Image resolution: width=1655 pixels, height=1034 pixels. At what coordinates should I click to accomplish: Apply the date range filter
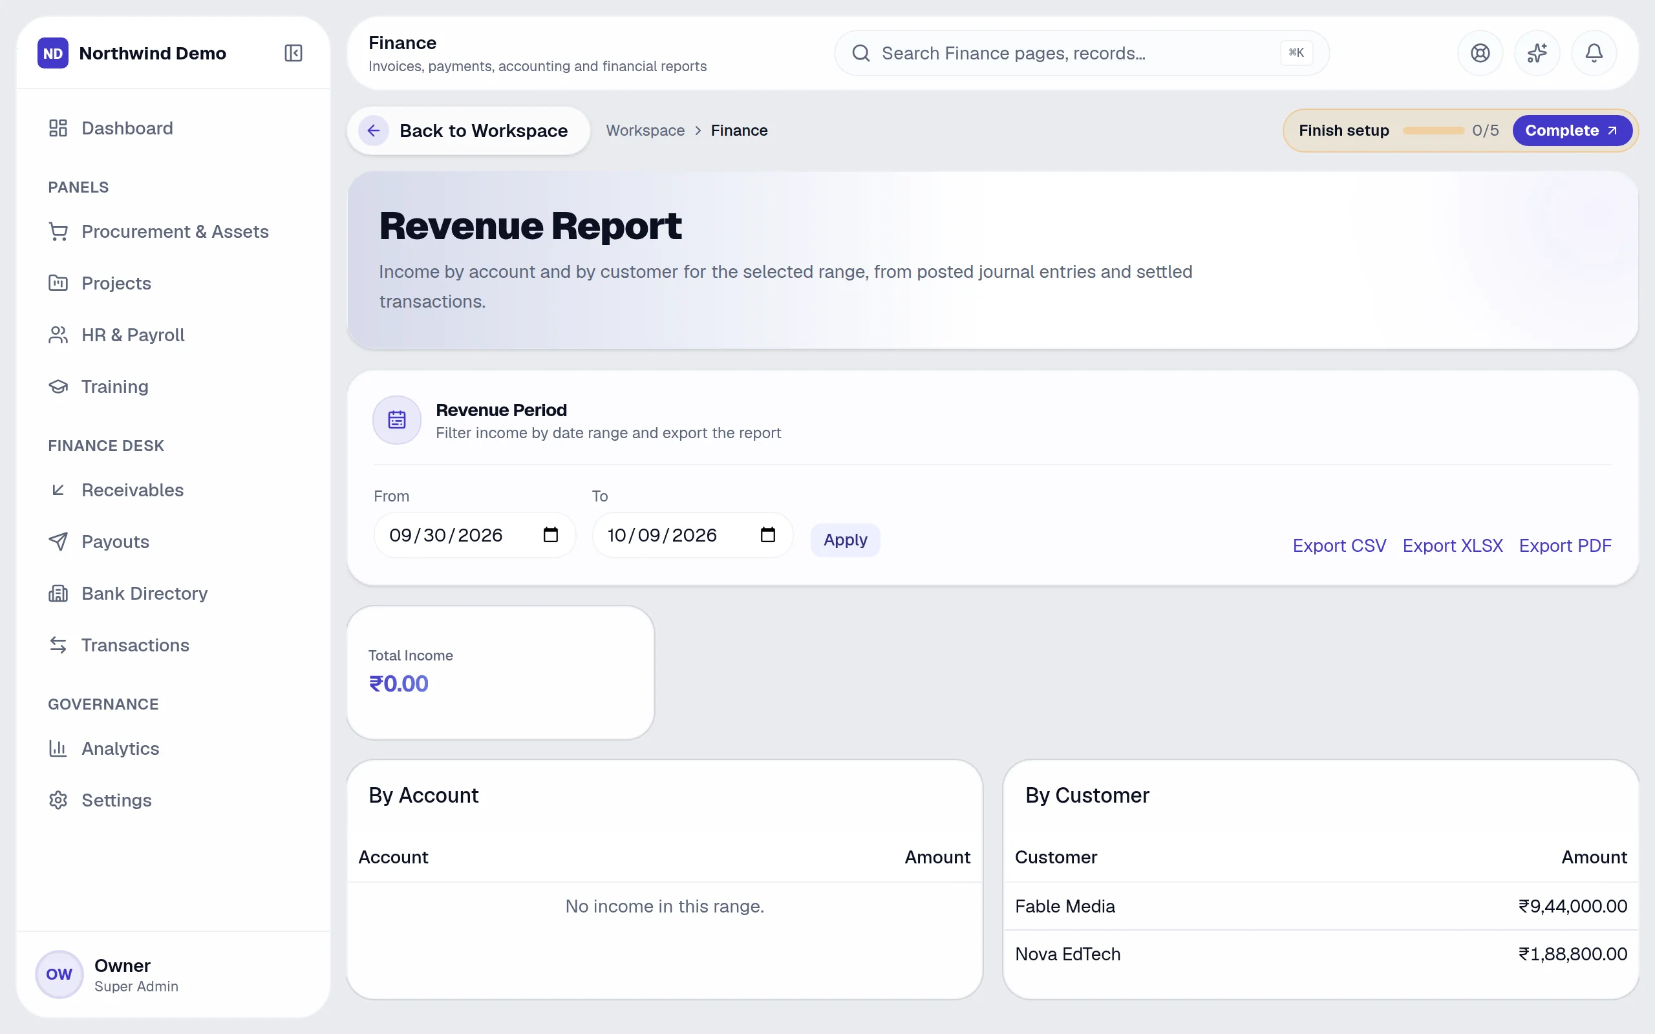point(844,540)
